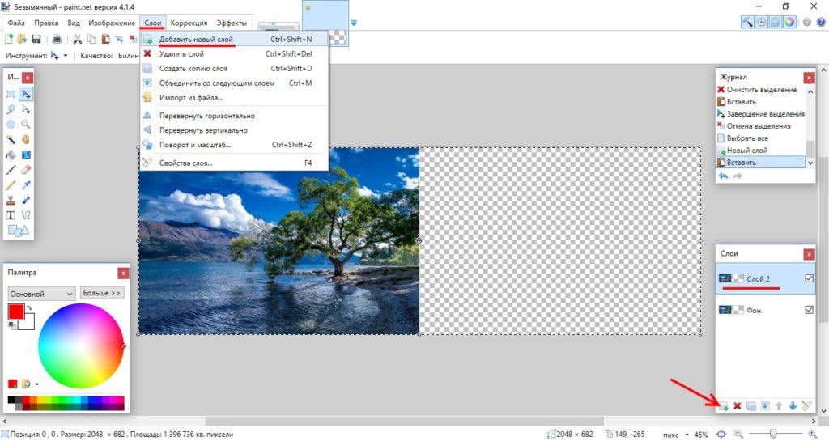The width and height of the screenshot is (829, 441).
Task: Select the Line/Curve tool
Action: pyautogui.click(x=26, y=215)
